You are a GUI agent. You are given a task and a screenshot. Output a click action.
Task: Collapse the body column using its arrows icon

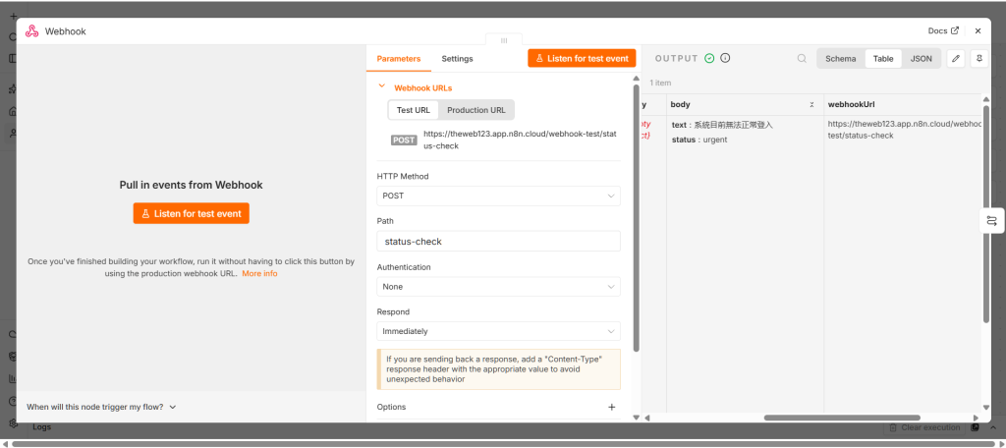point(811,104)
